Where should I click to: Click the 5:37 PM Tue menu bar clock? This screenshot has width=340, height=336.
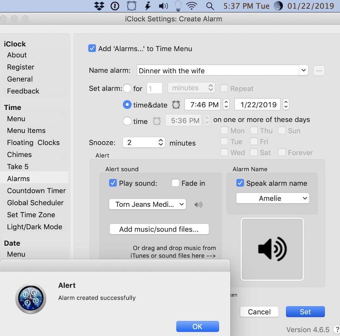click(246, 6)
